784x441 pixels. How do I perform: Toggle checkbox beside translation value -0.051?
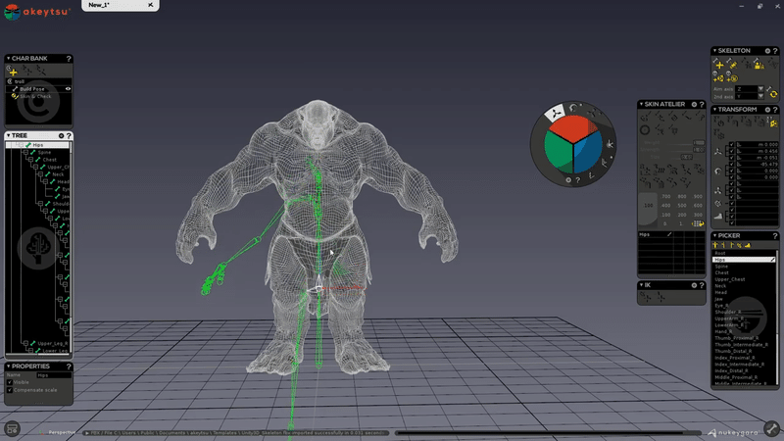click(x=732, y=158)
